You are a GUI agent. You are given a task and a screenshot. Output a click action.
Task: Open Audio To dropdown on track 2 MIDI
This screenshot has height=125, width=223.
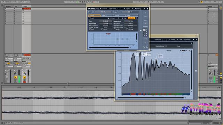coord(17,66)
